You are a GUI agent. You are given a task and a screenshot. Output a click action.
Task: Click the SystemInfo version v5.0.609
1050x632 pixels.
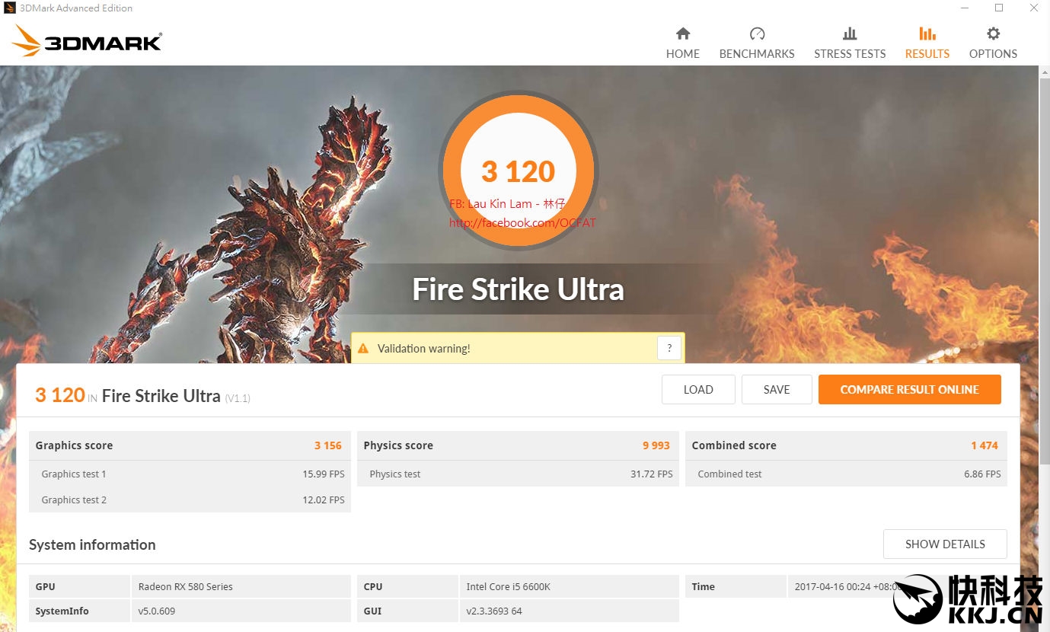coord(157,611)
